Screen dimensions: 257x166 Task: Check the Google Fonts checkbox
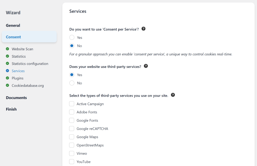click(72, 120)
